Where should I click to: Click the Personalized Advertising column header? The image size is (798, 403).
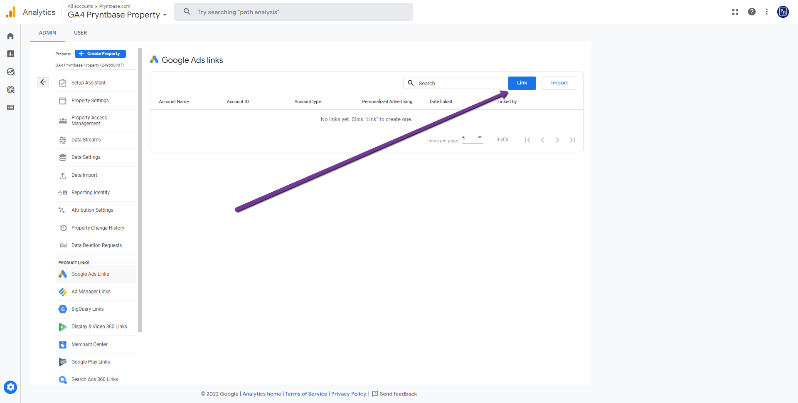[387, 101]
